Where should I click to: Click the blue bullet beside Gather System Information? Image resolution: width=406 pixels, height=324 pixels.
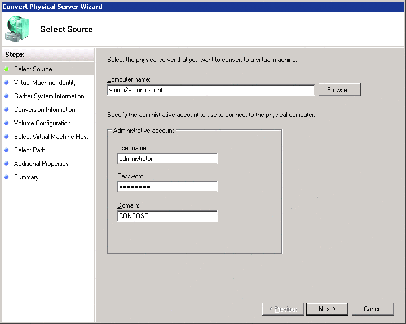[x=6, y=96]
